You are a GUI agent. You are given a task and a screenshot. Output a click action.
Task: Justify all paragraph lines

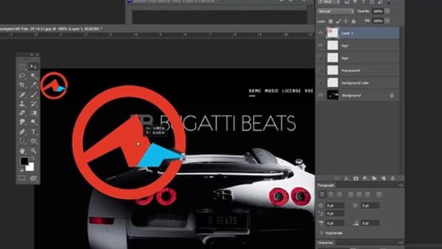click(x=379, y=194)
